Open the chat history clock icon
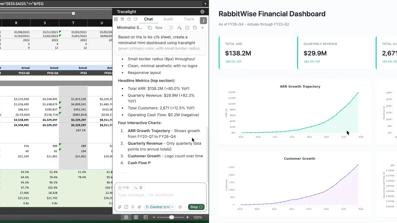Image resolution: width=397 pixels, height=223 pixels. click(195, 28)
